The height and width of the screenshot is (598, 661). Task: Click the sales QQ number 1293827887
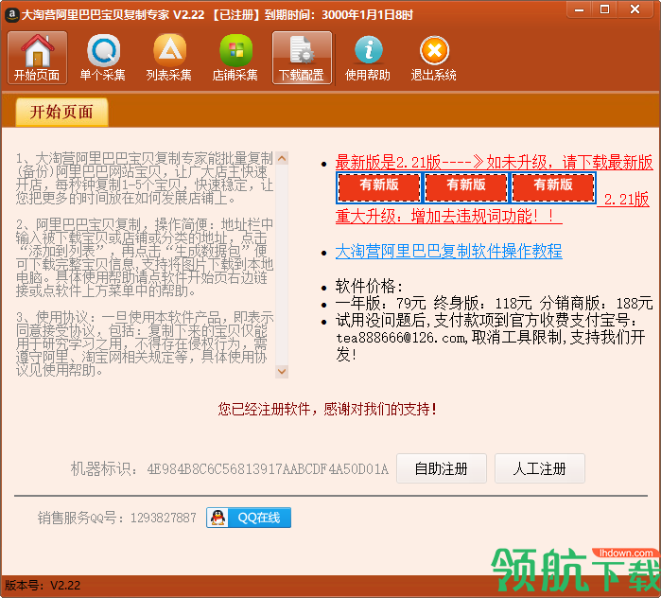point(164,518)
